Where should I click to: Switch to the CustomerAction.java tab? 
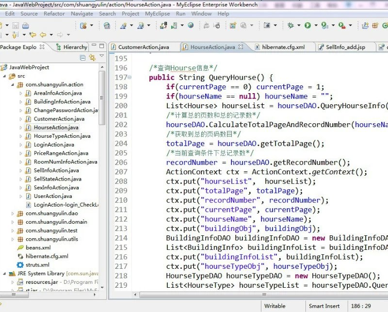click(144, 47)
